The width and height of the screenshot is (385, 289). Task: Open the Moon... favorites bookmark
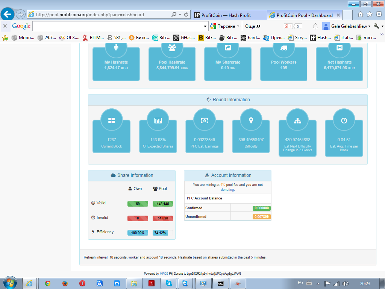[23, 38]
